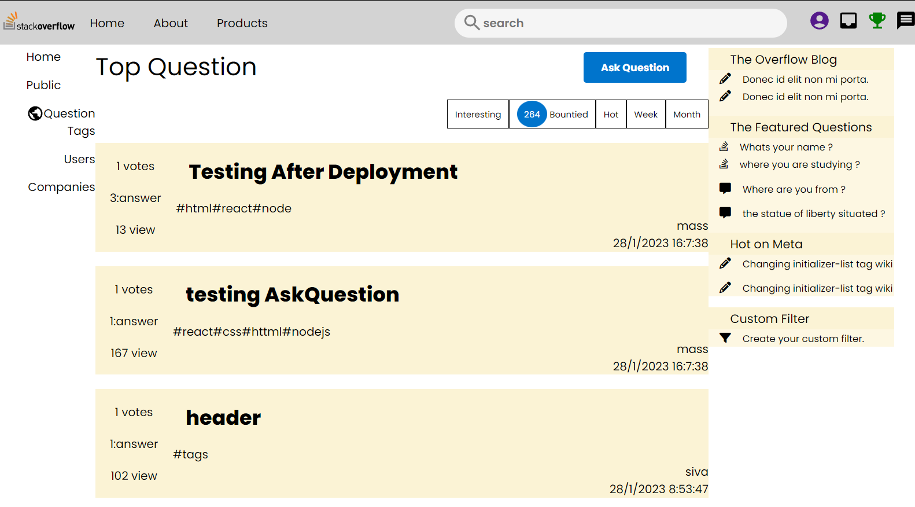Open 'Create your custom filter' link

pyautogui.click(x=803, y=339)
